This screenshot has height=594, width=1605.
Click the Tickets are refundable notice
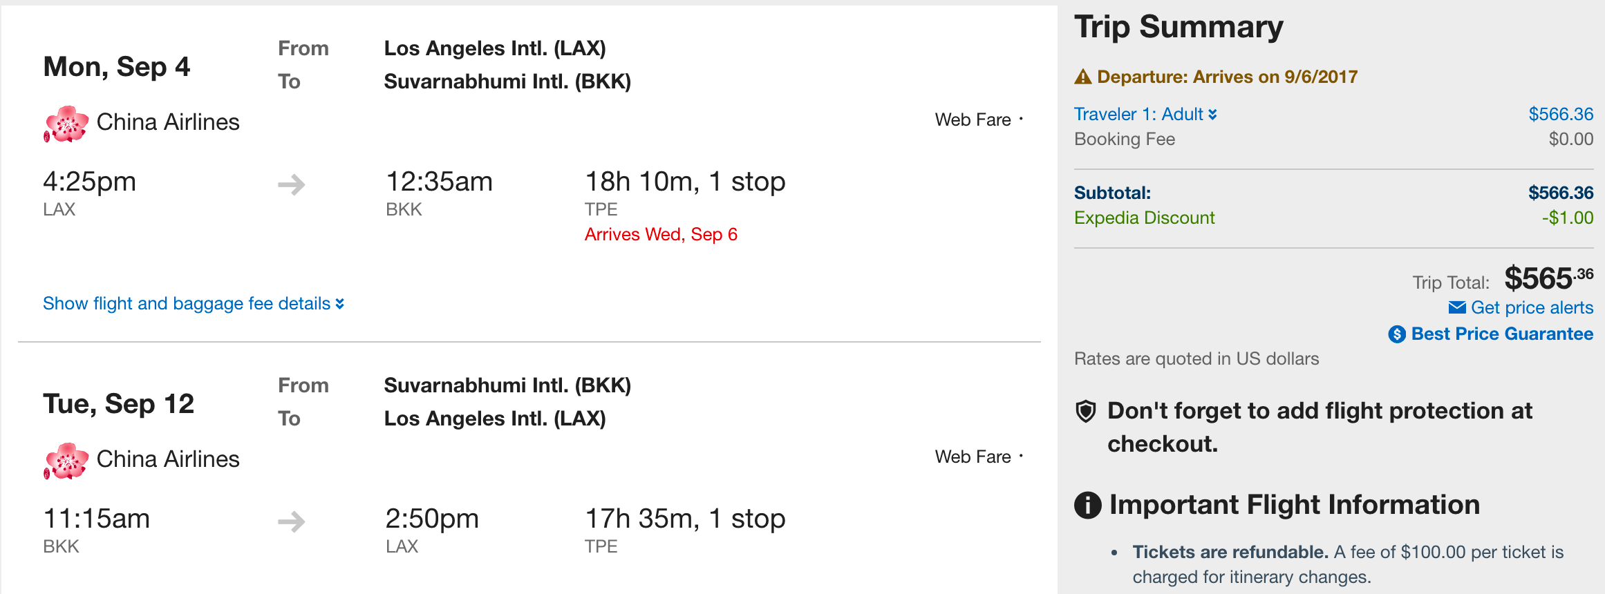(x=1230, y=552)
